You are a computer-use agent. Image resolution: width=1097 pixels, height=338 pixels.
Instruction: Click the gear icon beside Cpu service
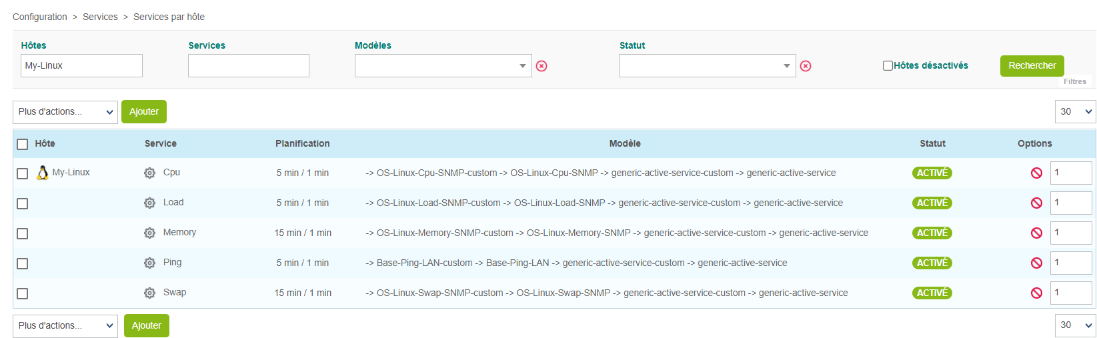[149, 173]
